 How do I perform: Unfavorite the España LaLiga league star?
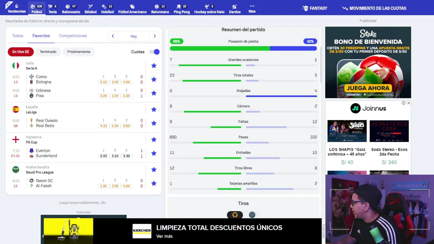pos(154,109)
